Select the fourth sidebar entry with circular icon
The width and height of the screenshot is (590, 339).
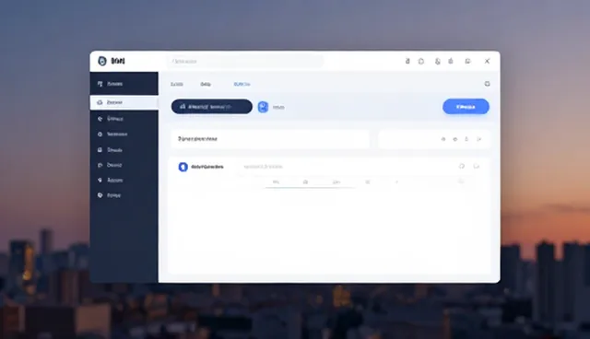[124, 134]
